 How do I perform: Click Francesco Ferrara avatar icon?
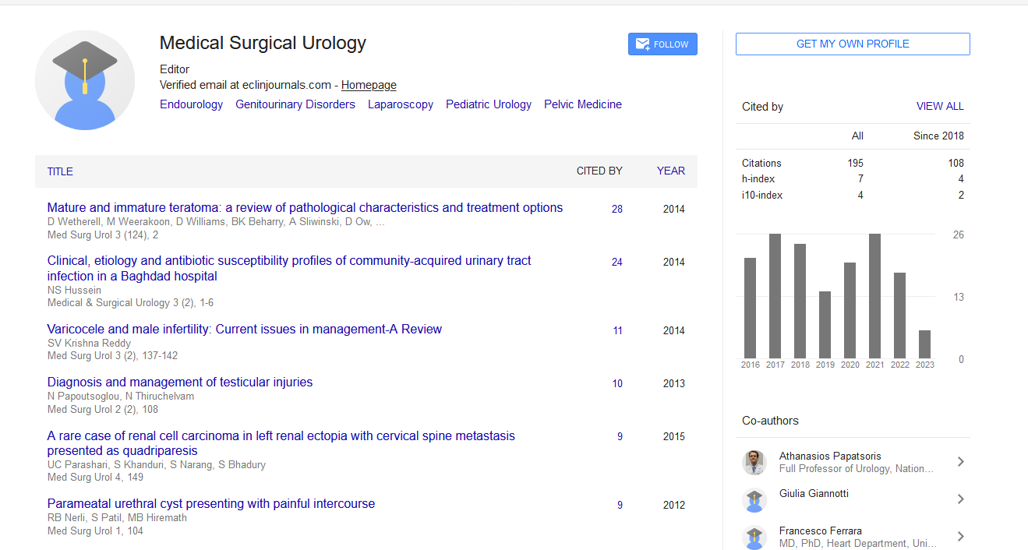[x=754, y=537]
